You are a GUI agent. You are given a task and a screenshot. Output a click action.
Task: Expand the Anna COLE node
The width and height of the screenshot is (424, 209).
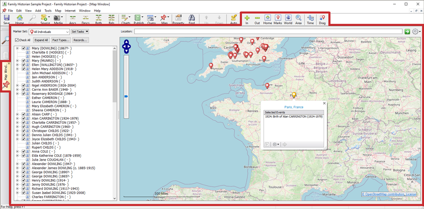pos(17,151)
